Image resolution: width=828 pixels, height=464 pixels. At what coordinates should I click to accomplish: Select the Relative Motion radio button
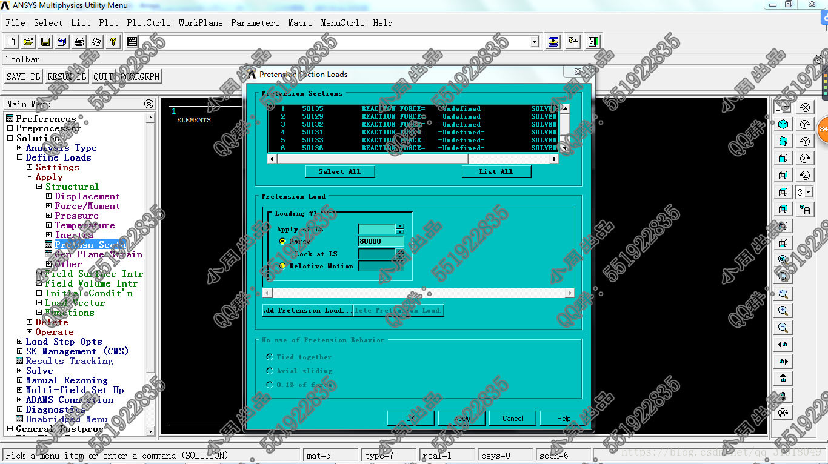pyautogui.click(x=282, y=266)
